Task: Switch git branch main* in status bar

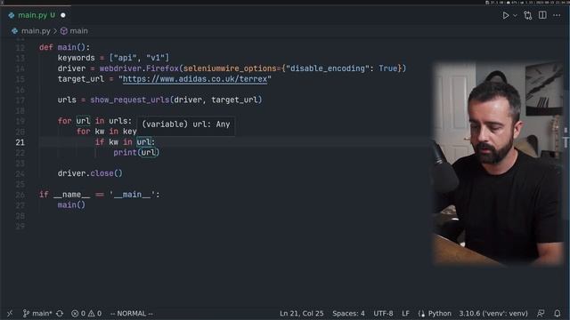Action: coord(37,314)
